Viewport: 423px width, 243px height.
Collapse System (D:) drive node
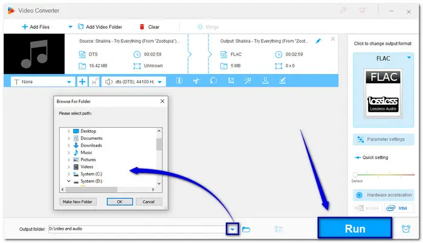(68, 181)
